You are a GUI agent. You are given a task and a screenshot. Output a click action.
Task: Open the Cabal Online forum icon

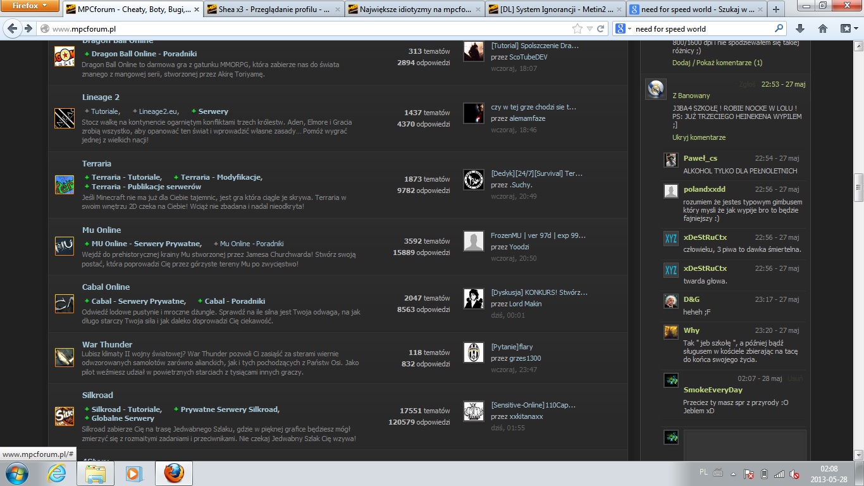click(65, 304)
